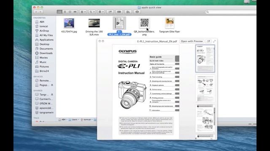The height and width of the screenshot is (151, 270).
Task: Click "Table of Contents" in the PDF index
Action: (x=157, y=64)
